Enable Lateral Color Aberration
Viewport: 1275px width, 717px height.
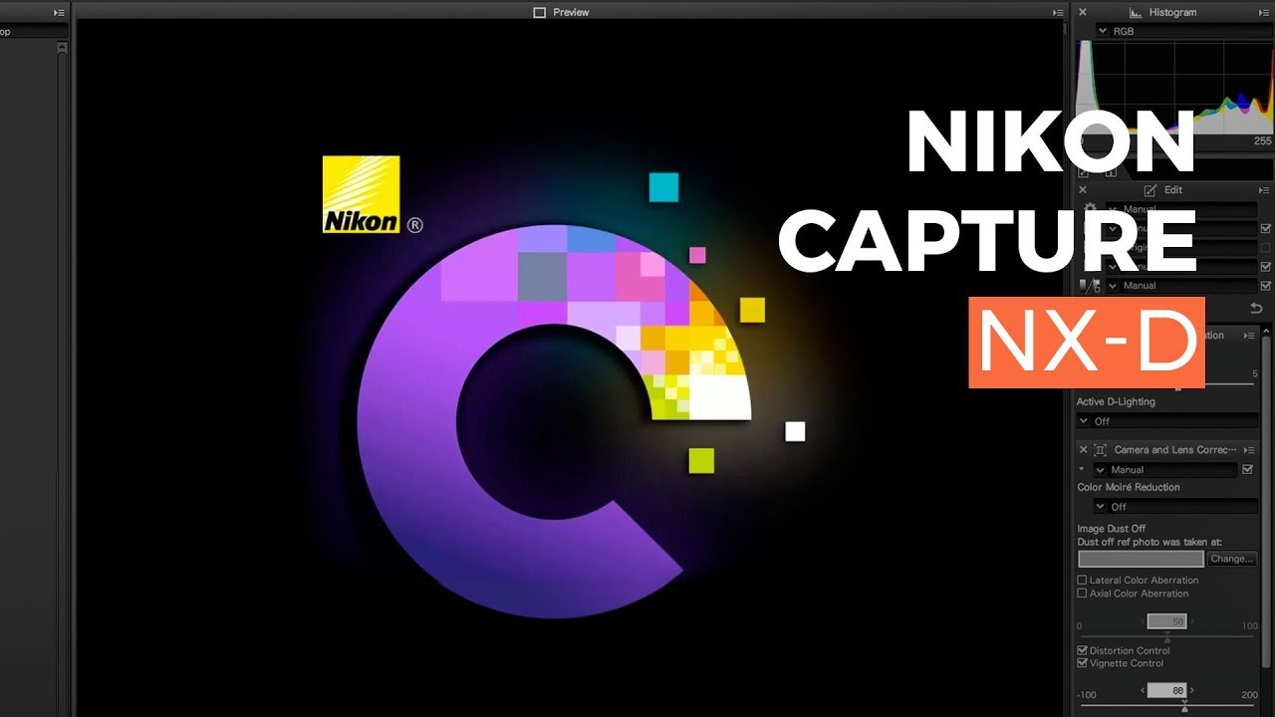pos(1083,580)
